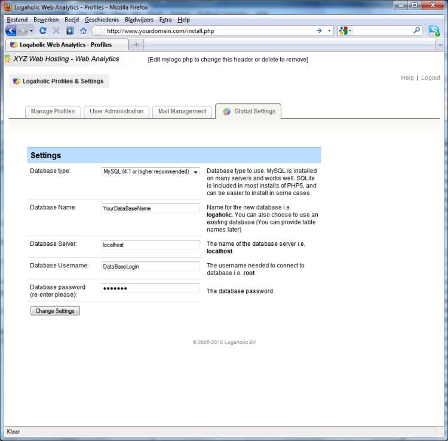Click the Logout link
Viewport: 448px width, 441px height.
coord(431,78)
